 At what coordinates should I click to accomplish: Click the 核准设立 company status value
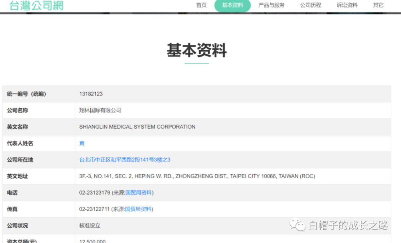click(90, 225)
